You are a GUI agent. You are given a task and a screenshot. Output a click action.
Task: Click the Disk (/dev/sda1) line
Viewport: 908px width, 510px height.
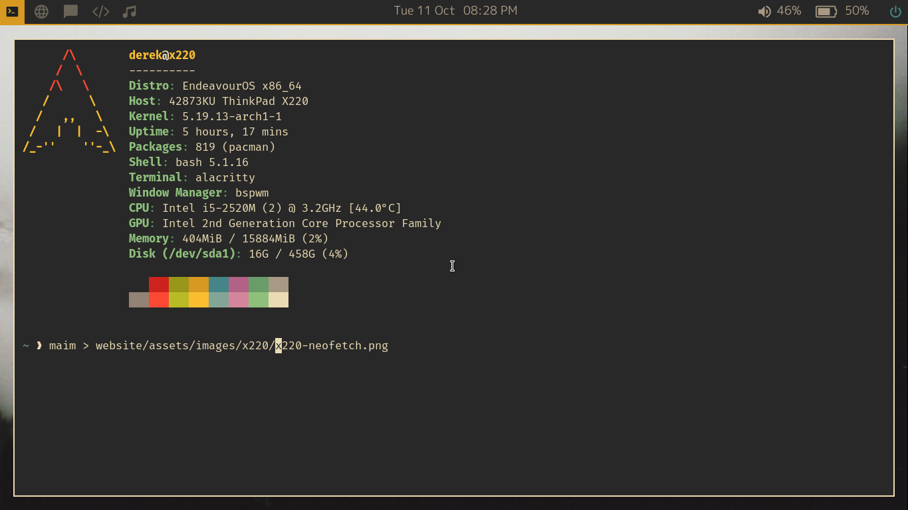coord(239,254)
